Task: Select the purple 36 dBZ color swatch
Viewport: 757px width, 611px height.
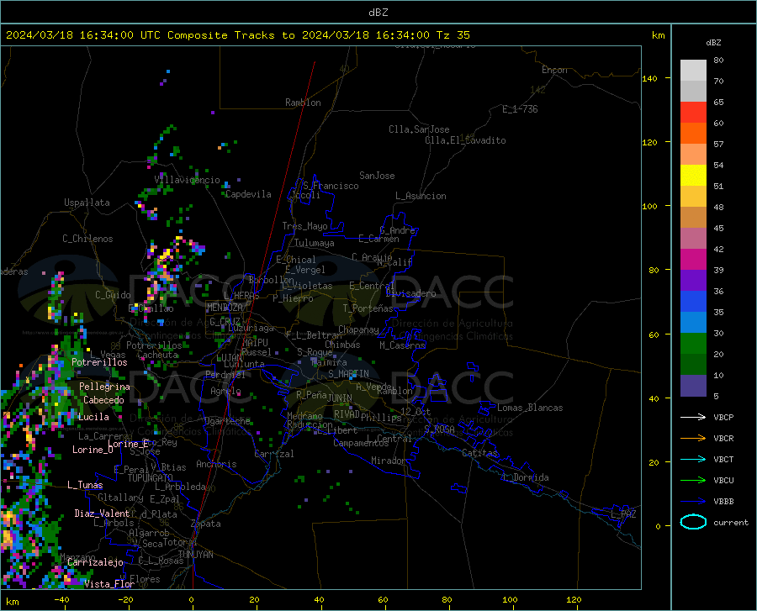Action: tap(693, 281)
